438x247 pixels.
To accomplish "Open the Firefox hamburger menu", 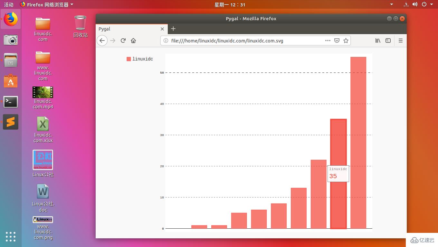I will [x=401, y=41].
